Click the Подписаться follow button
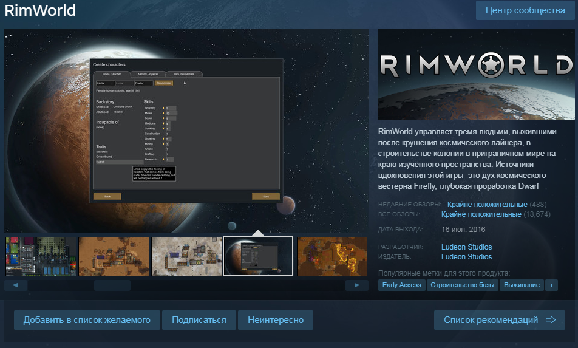578x348 pixels. pyautogui.click(x=199, y=320)
